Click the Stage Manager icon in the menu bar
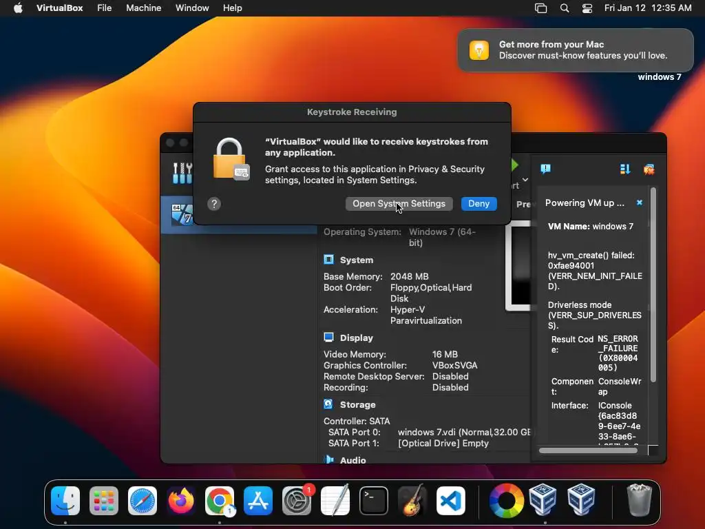The image size is (705, 529). point(540,8)
